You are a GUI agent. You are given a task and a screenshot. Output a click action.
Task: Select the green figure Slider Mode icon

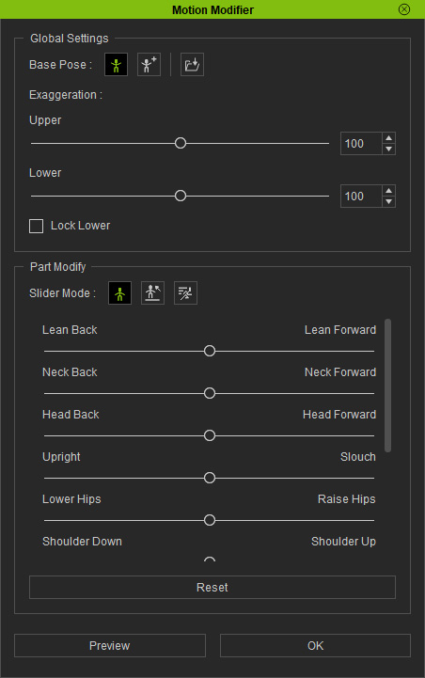pos(119,293)
